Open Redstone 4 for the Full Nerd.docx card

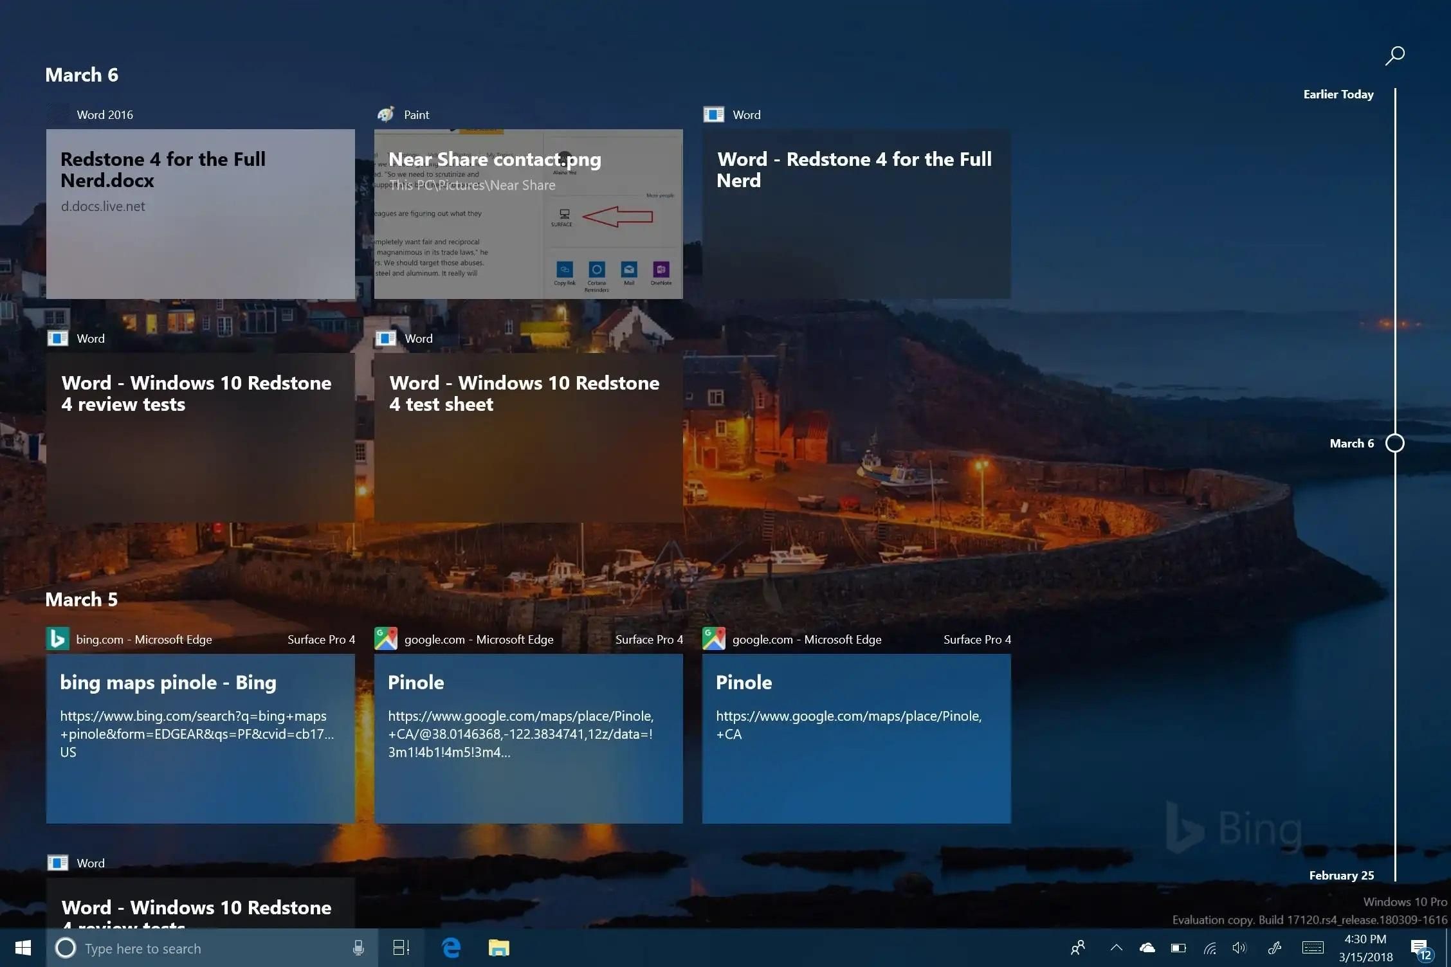[200, 213]
